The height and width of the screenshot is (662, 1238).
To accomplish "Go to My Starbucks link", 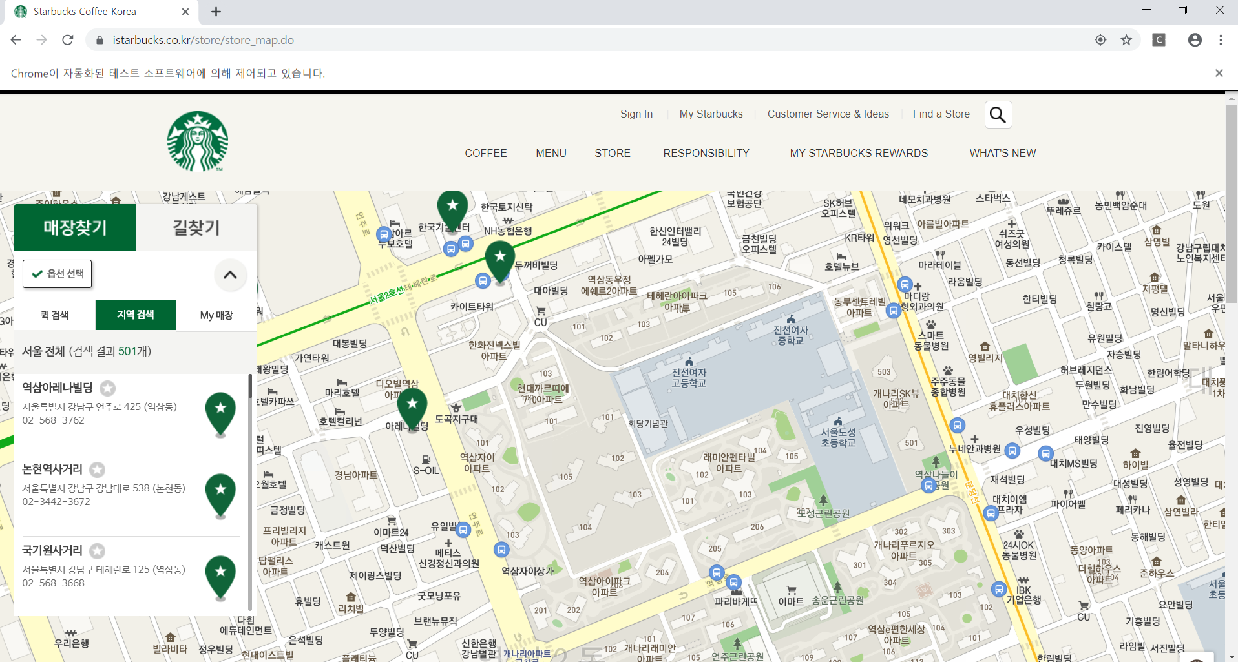I will tap(711, 114).
